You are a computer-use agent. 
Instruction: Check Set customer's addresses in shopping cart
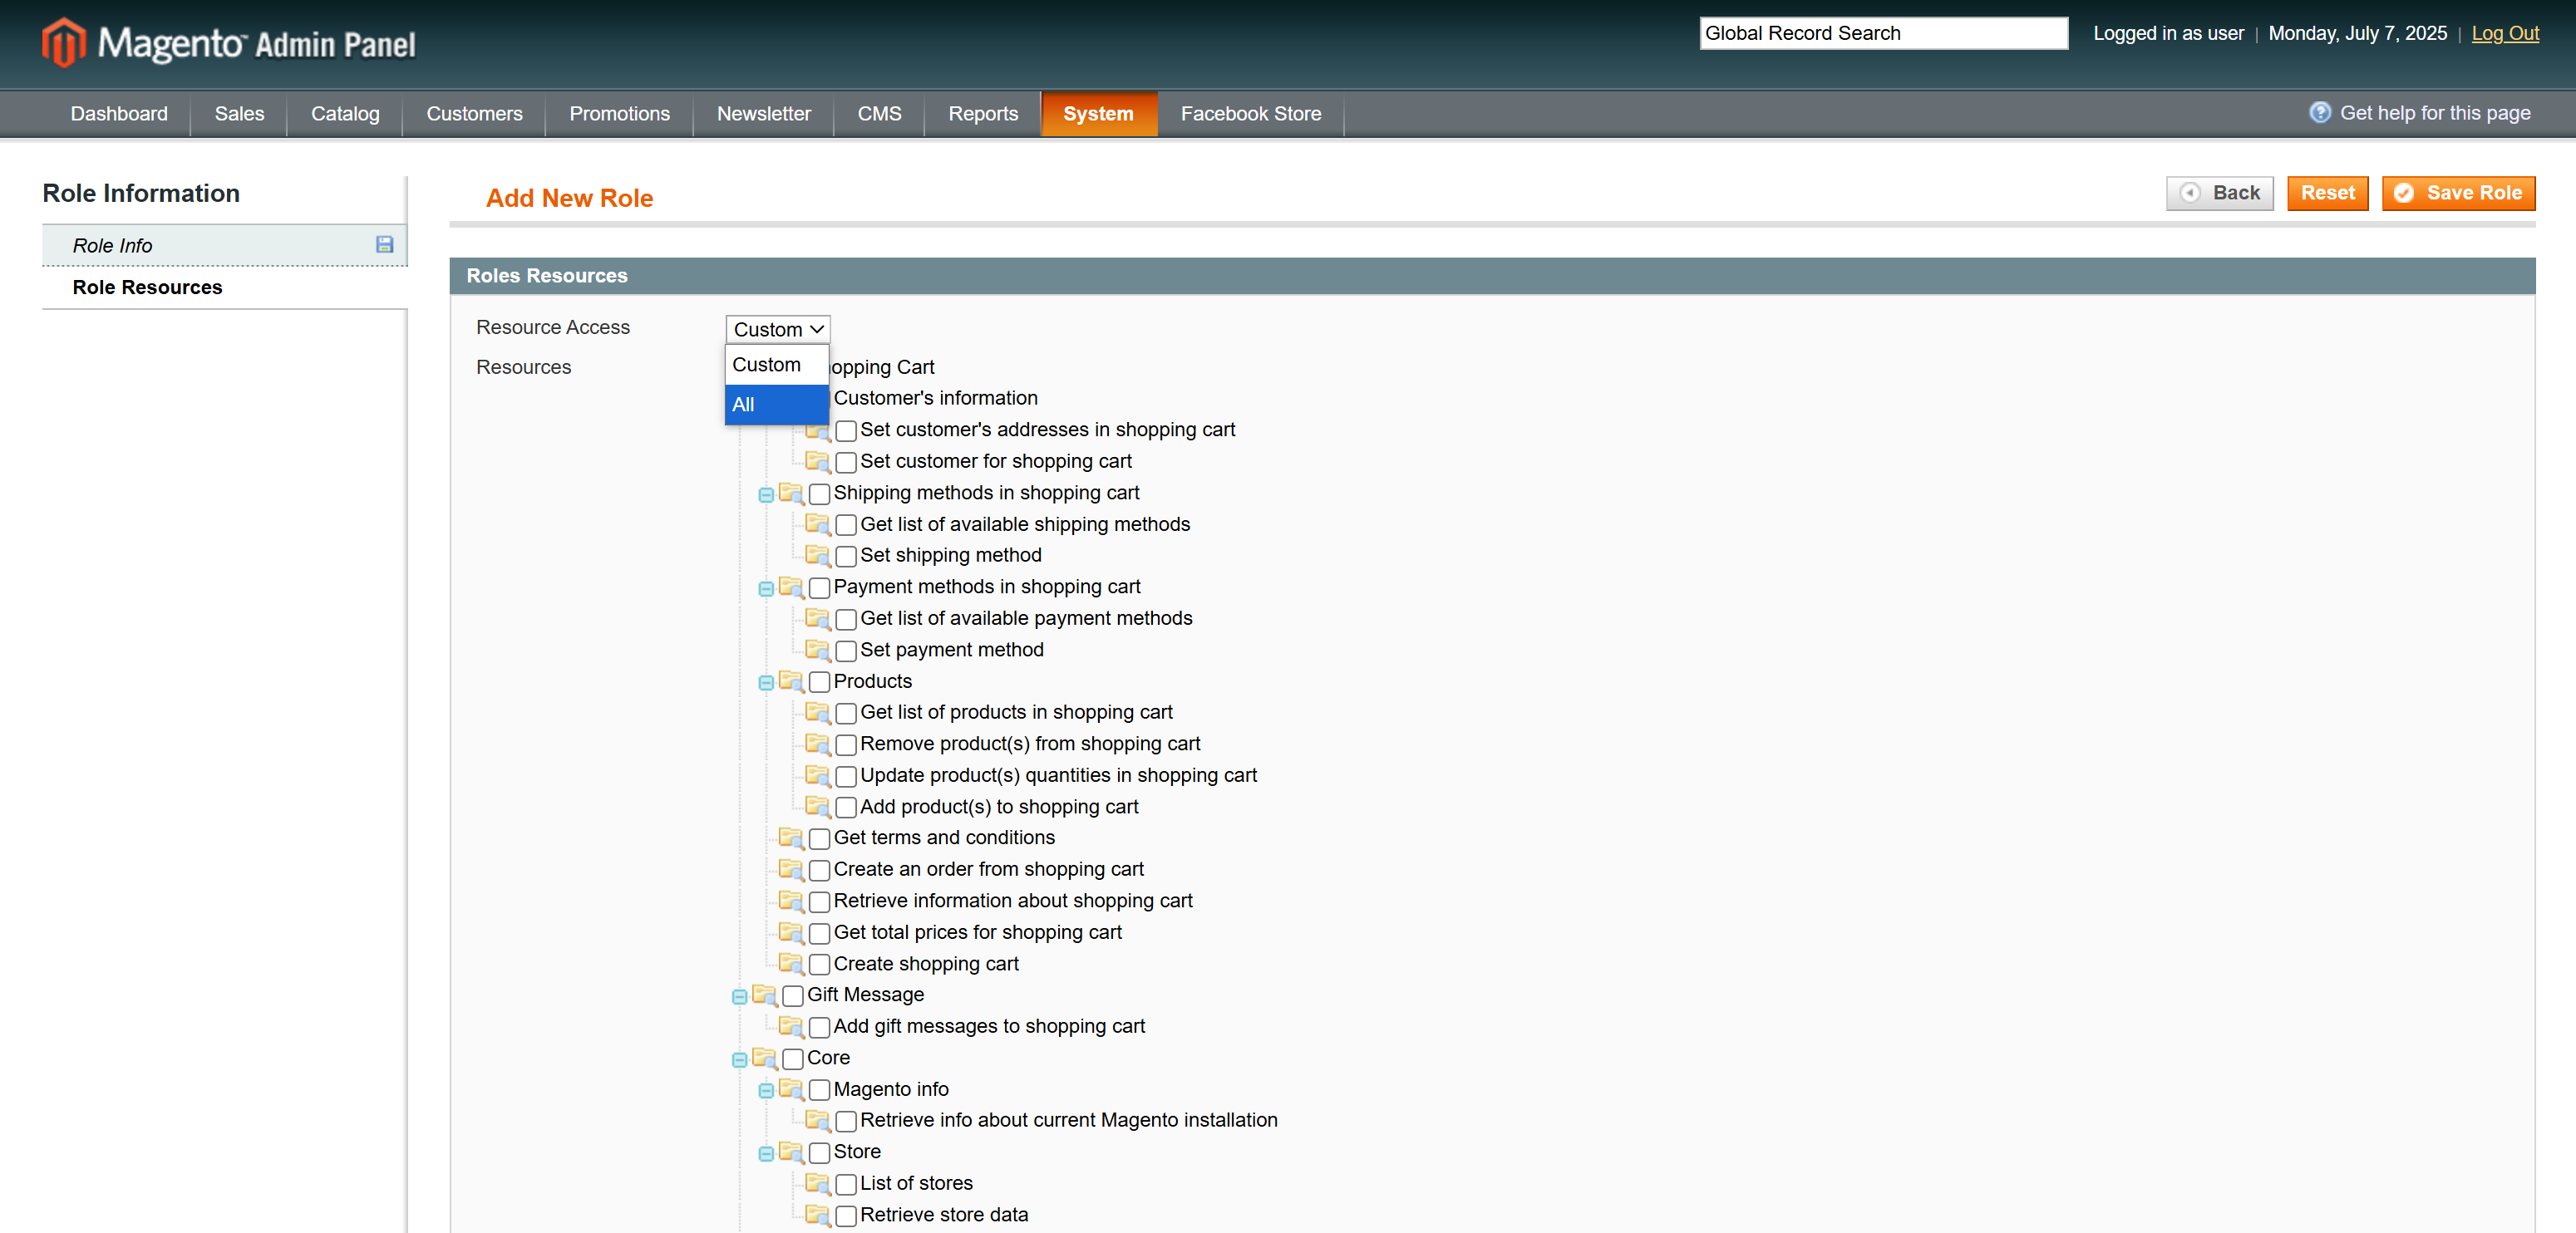click(846, 430)
